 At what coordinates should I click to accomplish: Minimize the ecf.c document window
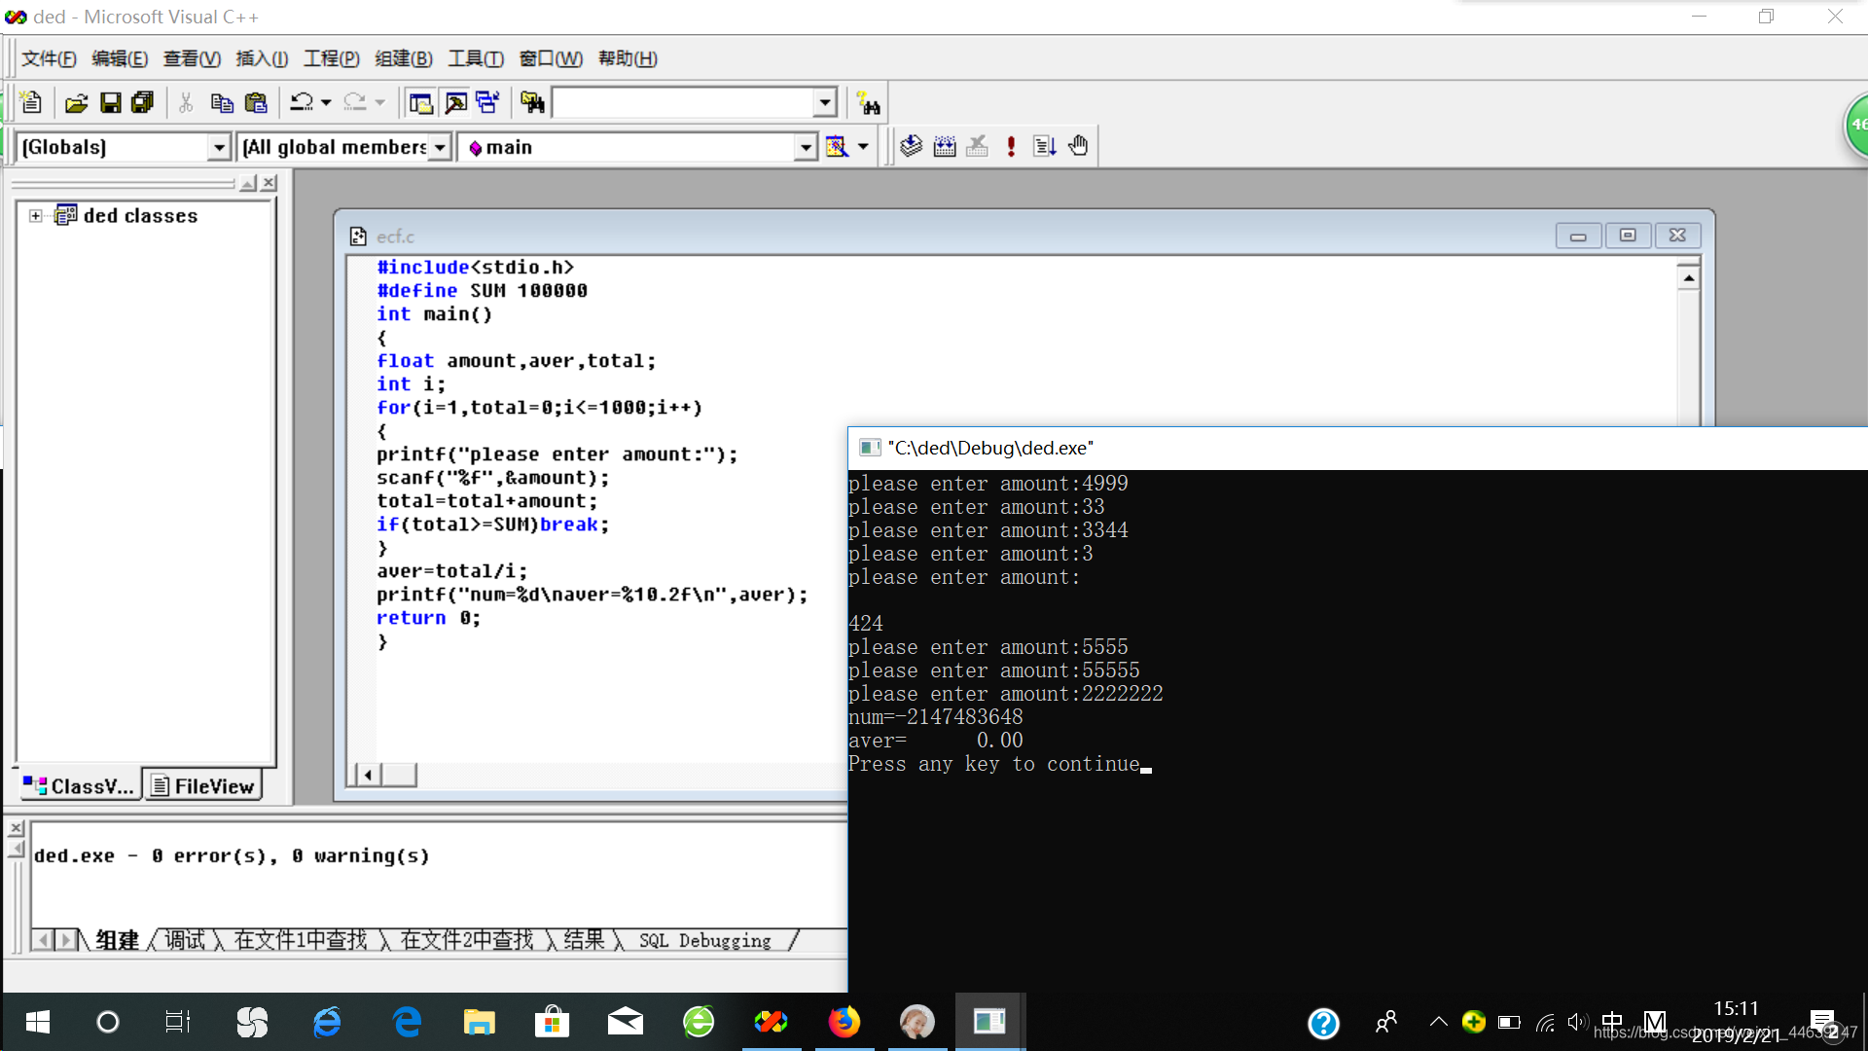1578,236
